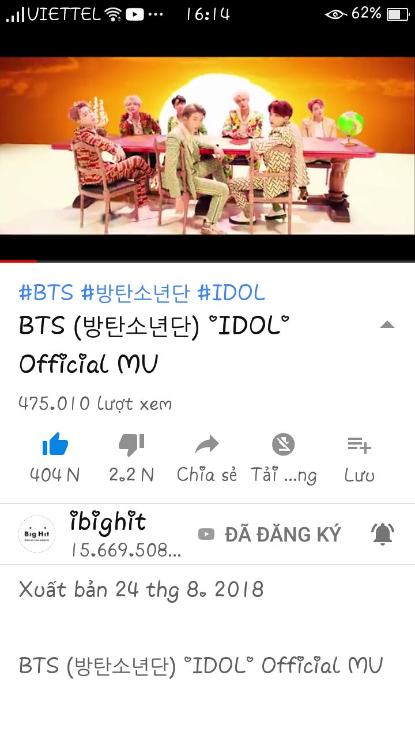This screenshot has width=415, height=739.
Task: Tap the eye comfort icon in status bar
Action: coord(335,14)
